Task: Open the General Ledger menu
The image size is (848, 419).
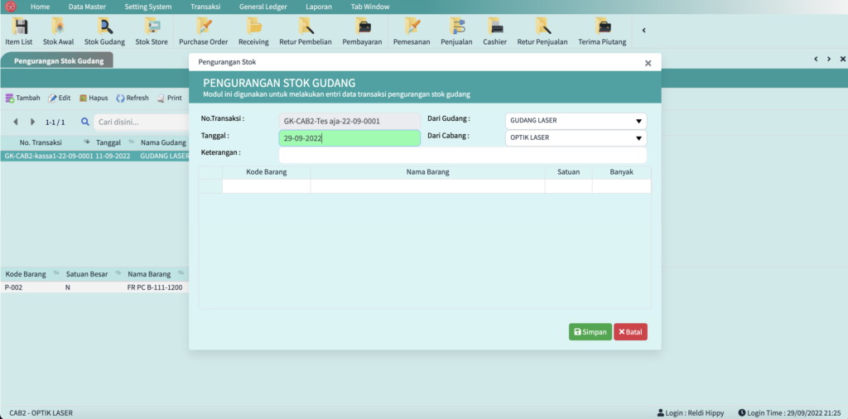Action: pos(262,7)
